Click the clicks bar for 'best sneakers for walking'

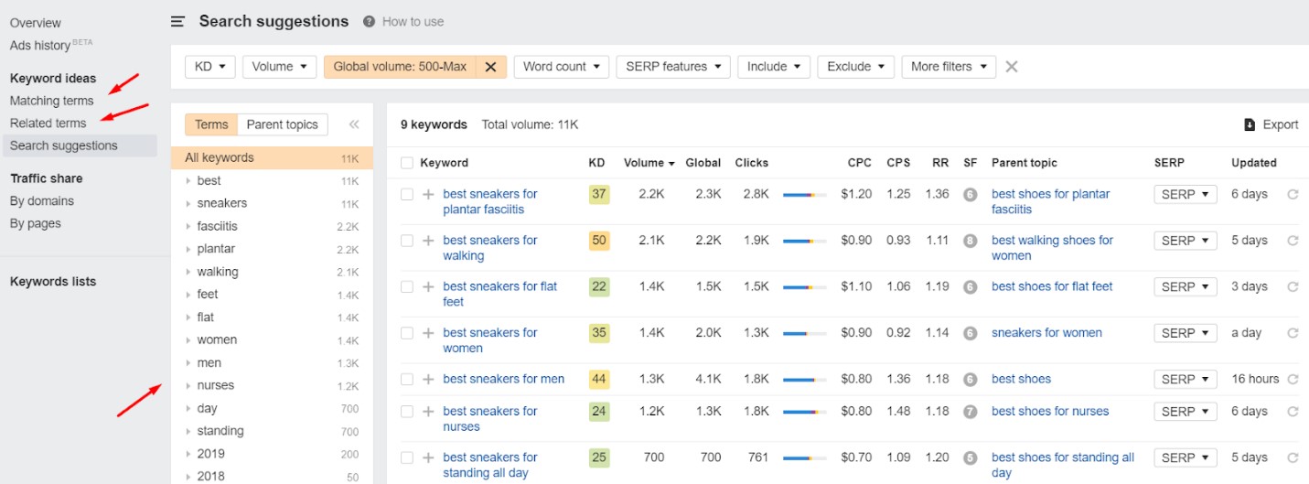tap(804, 241)
